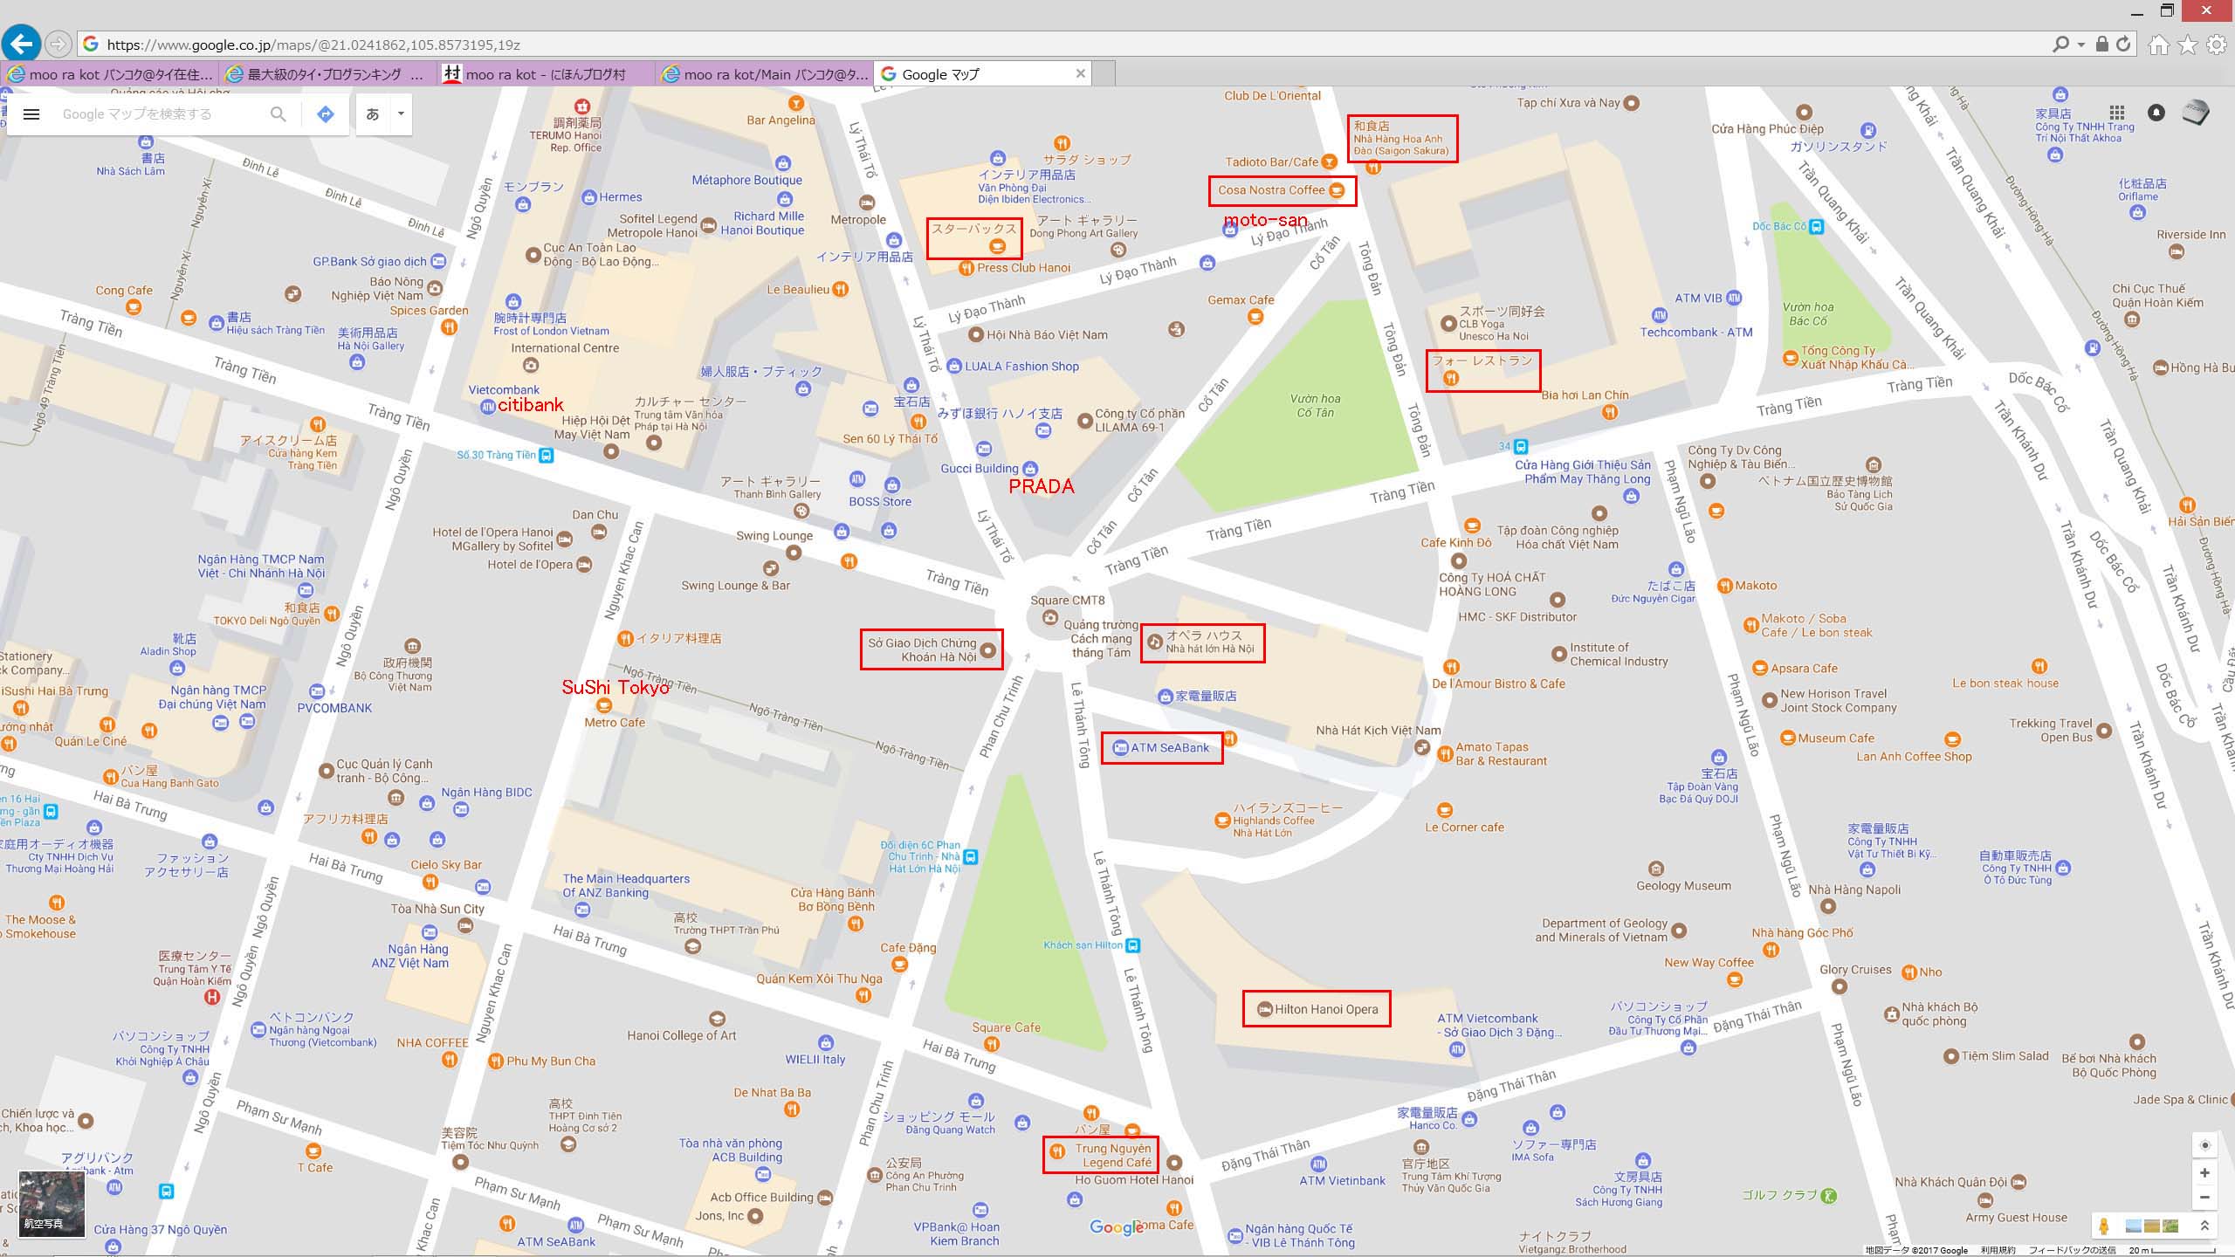2235x1257 pixels.
Task: Click the Google logo on the map
Action: [x=1117, y=1227]
